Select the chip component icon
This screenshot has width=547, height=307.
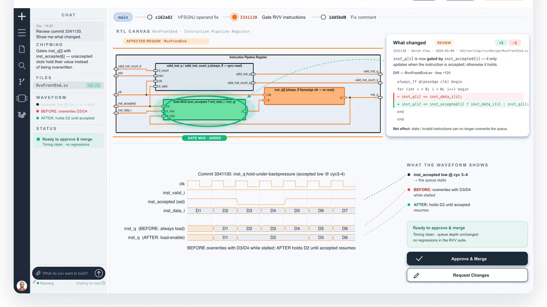pos(22,98)
